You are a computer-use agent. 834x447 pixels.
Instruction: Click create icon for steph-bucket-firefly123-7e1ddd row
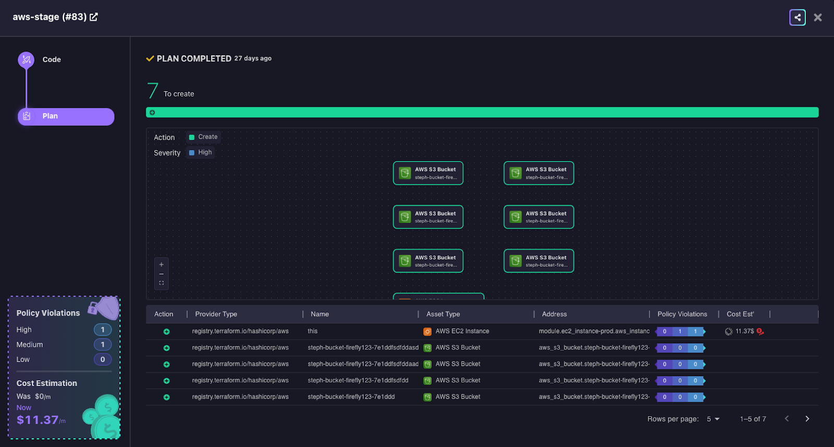(x=166, y=398)
